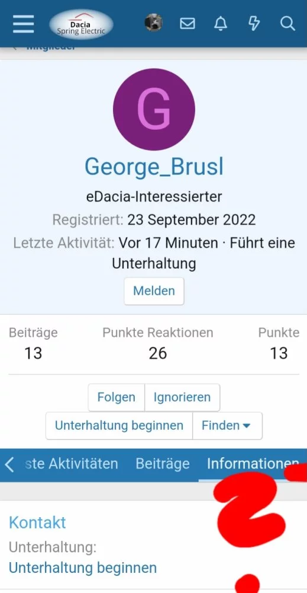Switch to the Beiträge tab
The width and height of the screenshot is (307, 593).
(163, 464)
